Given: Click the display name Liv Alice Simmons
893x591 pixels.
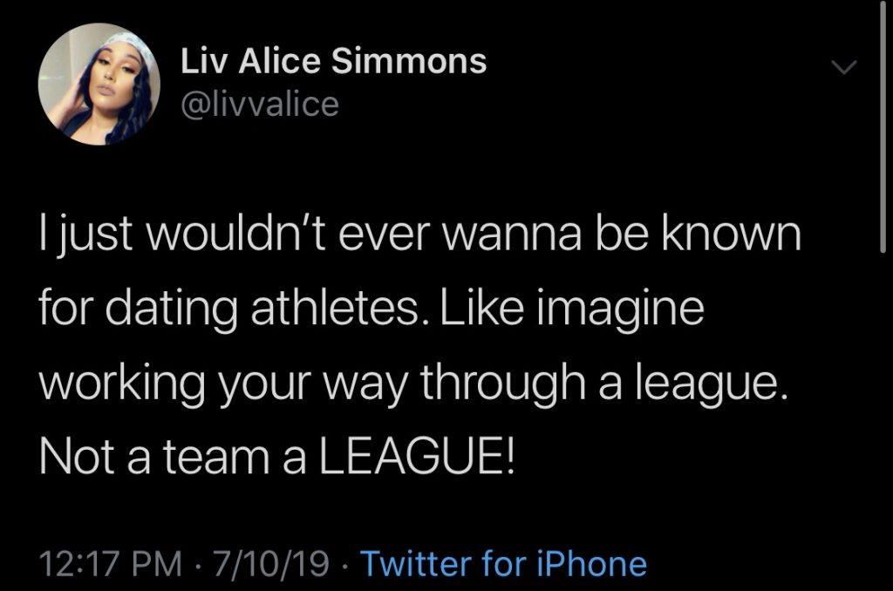Looking at the screenshot, I should 334,60.
